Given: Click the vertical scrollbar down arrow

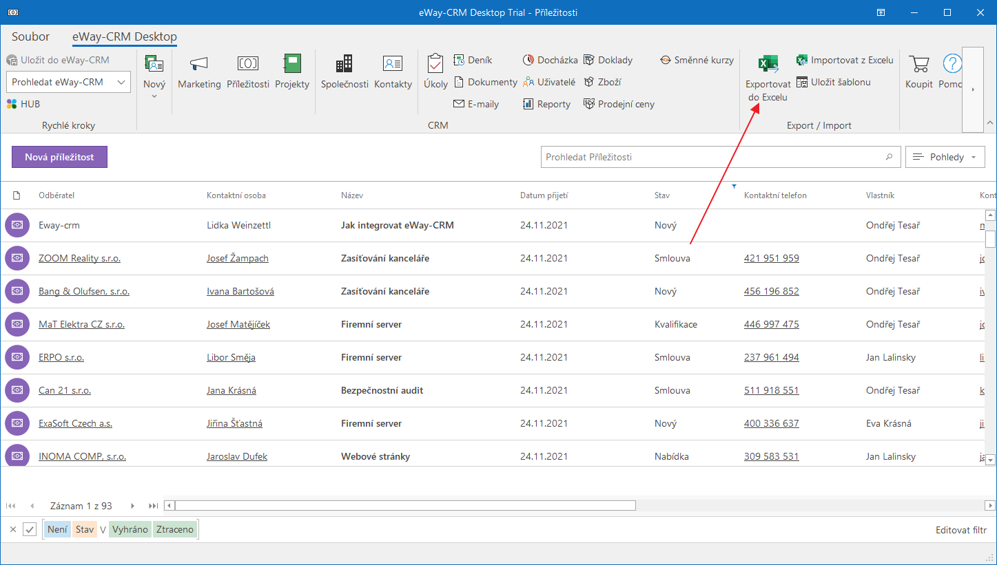Looking at the screenshot, I should (991, 459).
